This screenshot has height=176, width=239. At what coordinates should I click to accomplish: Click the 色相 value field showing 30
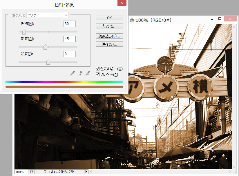[x=70, y=24]
